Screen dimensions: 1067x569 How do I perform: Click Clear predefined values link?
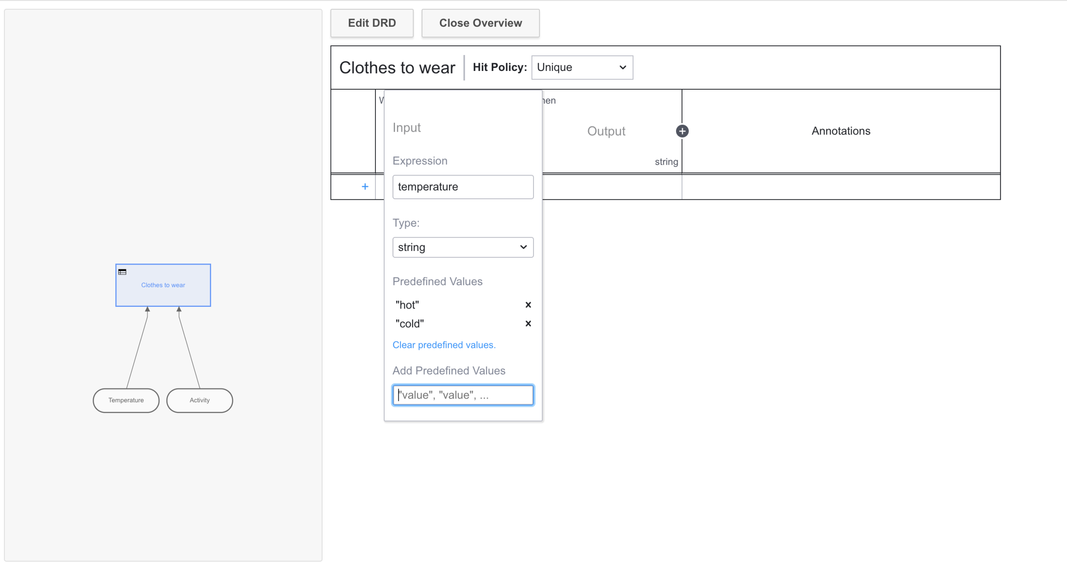coord(444,345)
